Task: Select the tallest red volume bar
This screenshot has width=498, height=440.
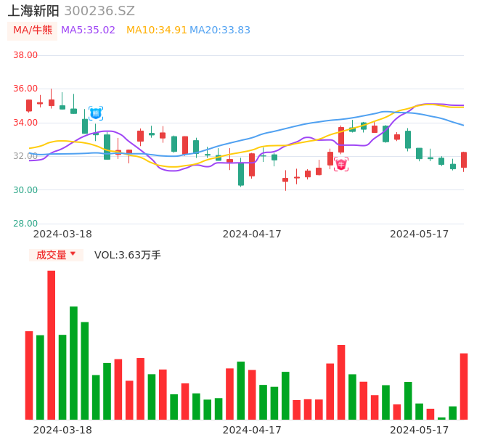Action: (52, 345)
